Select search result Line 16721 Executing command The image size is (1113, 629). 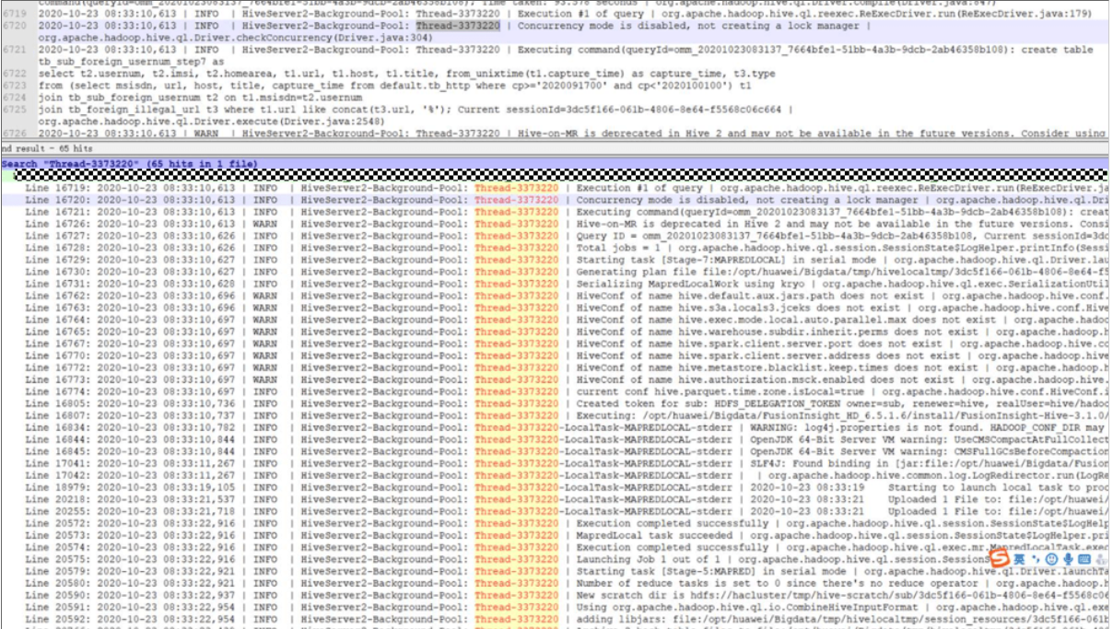(556, 212)
